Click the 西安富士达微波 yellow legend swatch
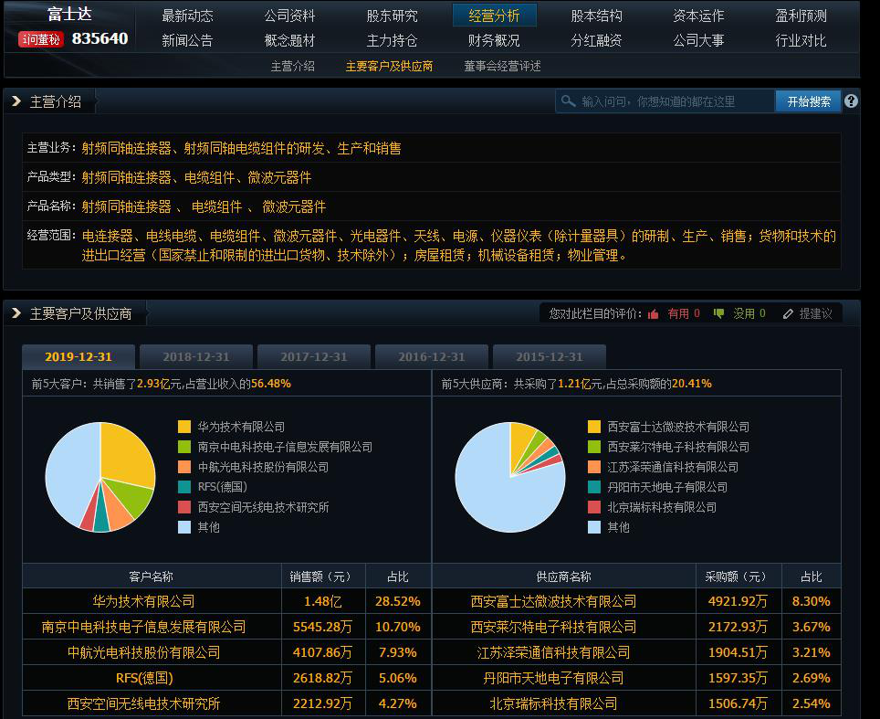The height and width of the screenshot is (719, 880). click(x=594, y=427)
